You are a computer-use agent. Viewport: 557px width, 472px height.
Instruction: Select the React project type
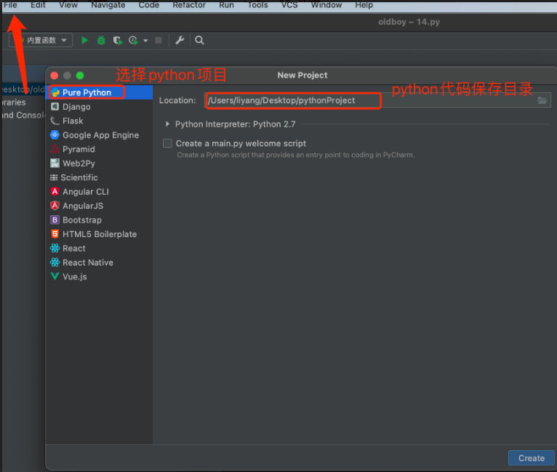click(99, 249)
